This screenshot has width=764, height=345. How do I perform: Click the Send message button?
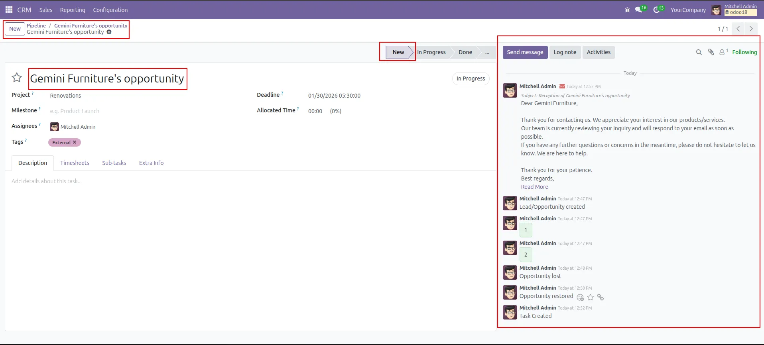tap(525, 52)
